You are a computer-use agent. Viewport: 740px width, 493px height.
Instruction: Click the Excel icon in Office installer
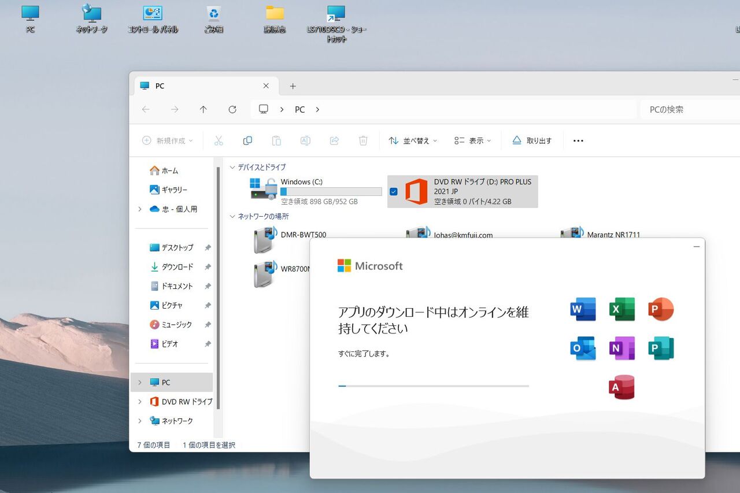click(x=622, y=309)
